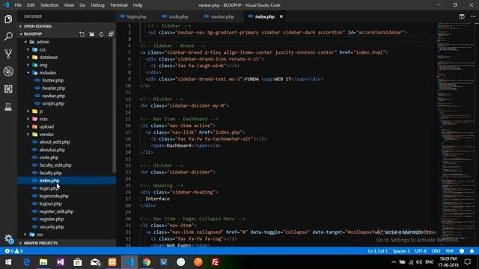Split the editor to the right
The image size is (479, 269).
[462, 16]
